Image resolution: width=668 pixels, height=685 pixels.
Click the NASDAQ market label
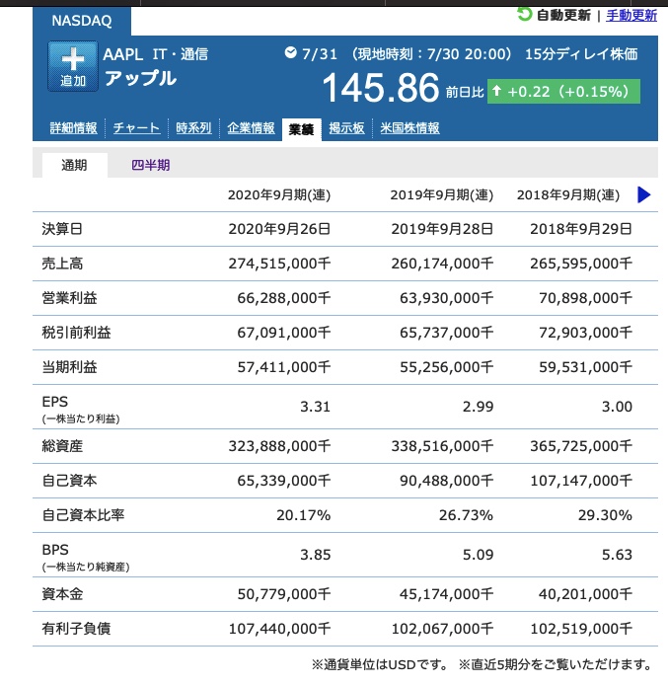point(82,21)
